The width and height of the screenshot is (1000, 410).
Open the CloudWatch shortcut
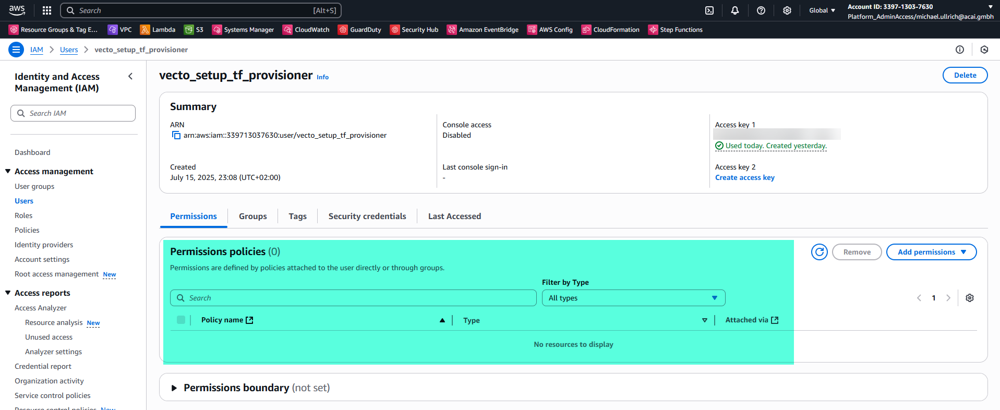click(x=306, y=30)
